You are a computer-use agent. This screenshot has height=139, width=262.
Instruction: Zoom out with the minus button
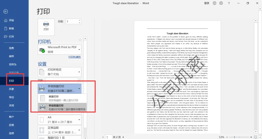pos(227,137)
